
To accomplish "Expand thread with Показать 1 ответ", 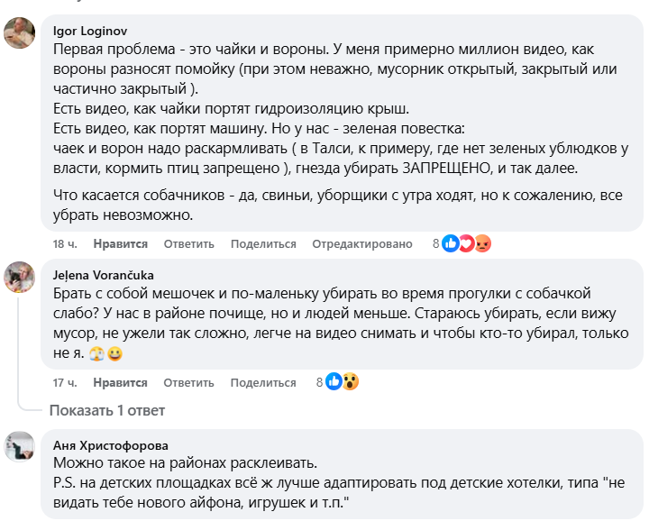I will point(107,410).
